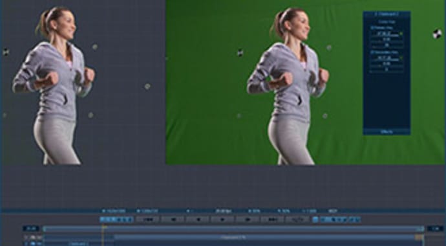The width and height of the screenshot is (446, 246).
Task: Pick the primary key green color swatch
Action: pos(401,34)
